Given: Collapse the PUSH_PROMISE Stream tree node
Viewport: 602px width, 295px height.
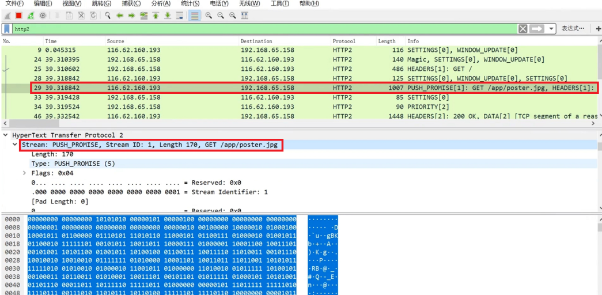Looking at the screenshot, I should tap(16, 145).
